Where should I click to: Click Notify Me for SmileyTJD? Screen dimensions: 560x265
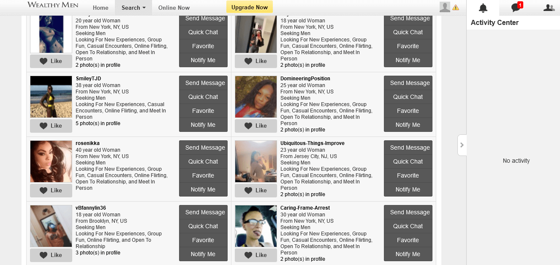[x=203, y=125]
